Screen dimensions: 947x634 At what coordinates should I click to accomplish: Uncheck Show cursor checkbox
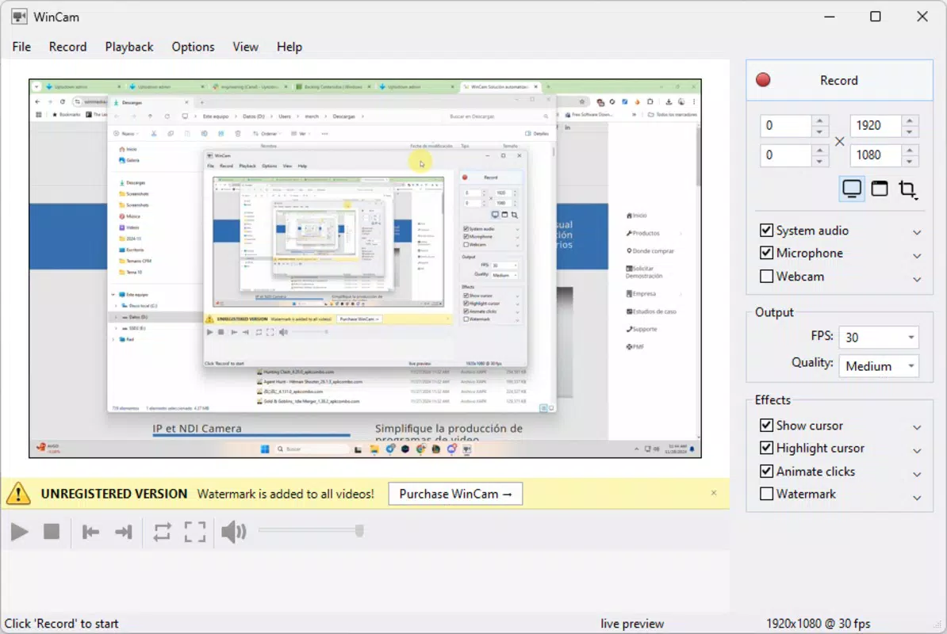(x=766, y=426)
